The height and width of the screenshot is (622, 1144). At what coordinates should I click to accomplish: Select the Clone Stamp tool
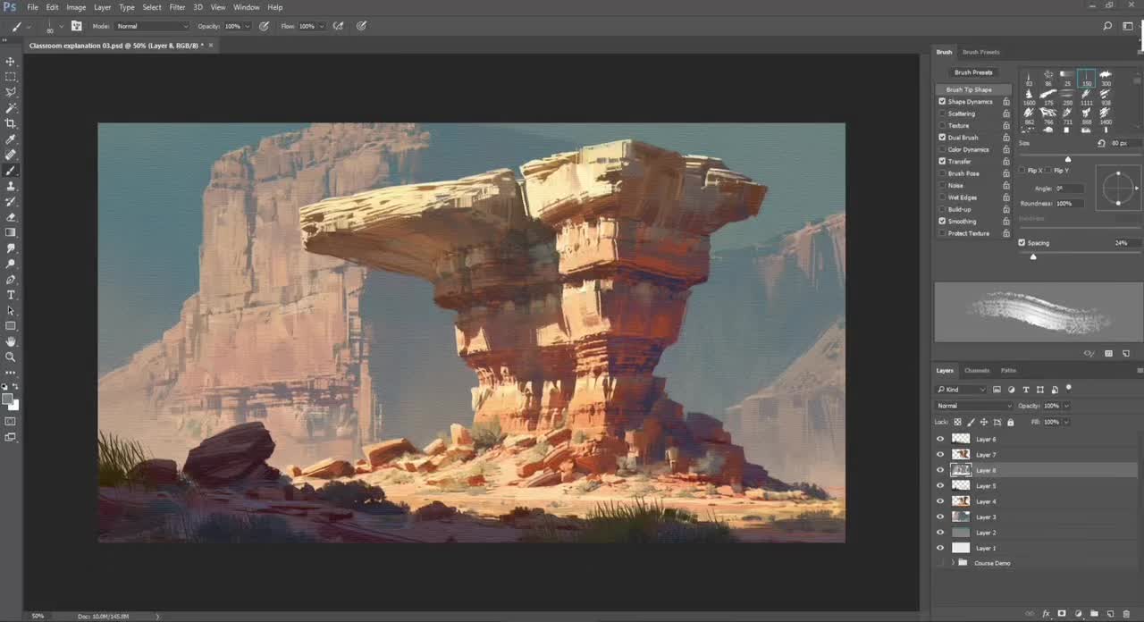click(11, 186)
